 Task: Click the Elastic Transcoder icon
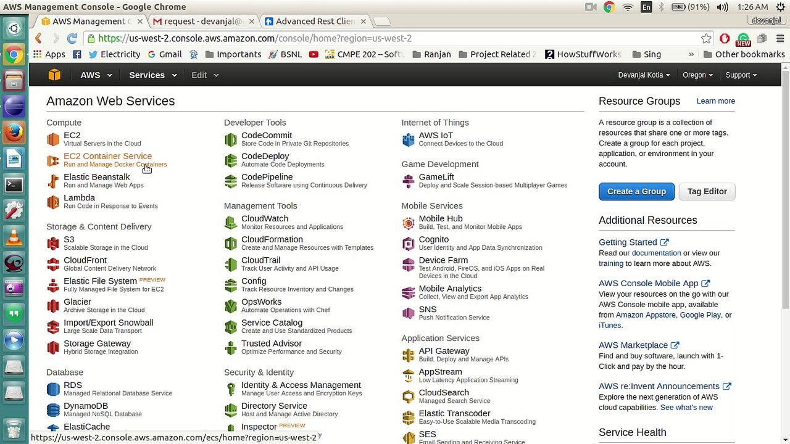coord(408,417)
